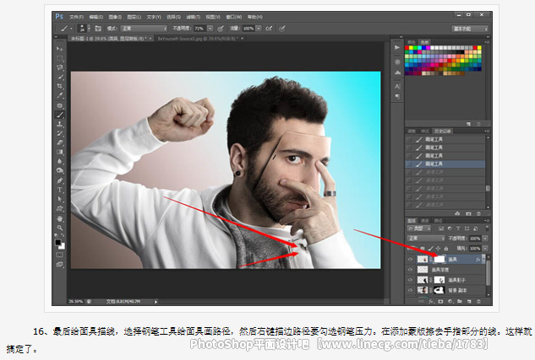Open tool preset picker arrow
The image size is (535, 360).
[x=71, y=29]
